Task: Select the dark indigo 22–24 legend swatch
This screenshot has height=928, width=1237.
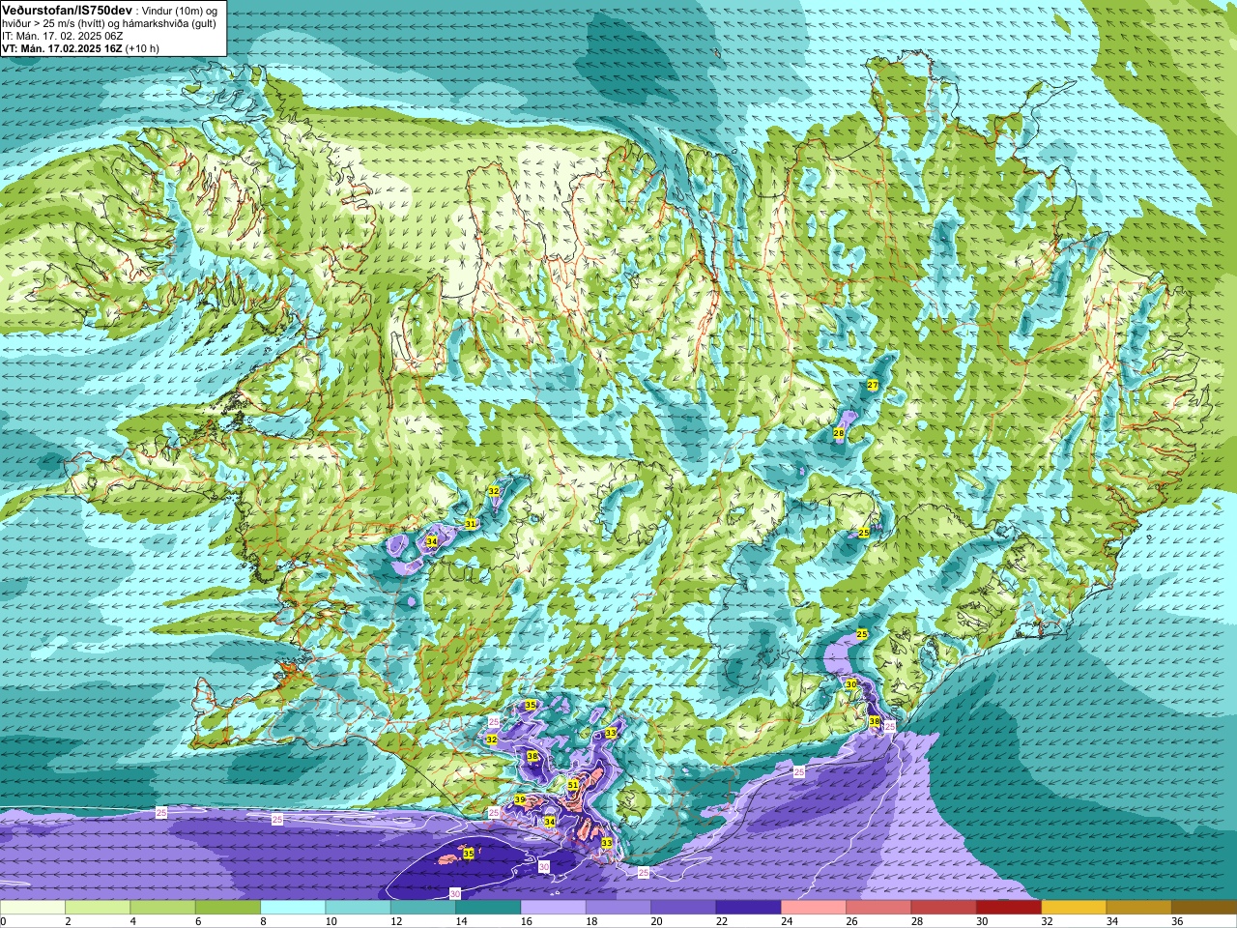Action: pos(748,908)
